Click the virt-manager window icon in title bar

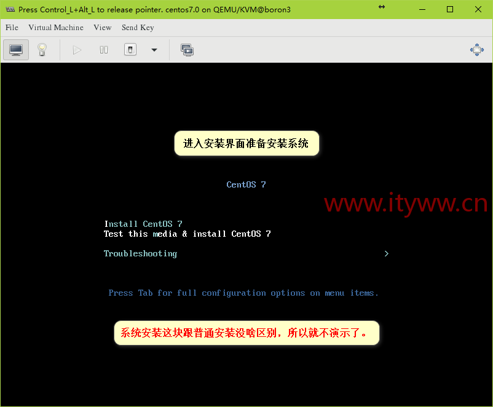click(10, 9)
